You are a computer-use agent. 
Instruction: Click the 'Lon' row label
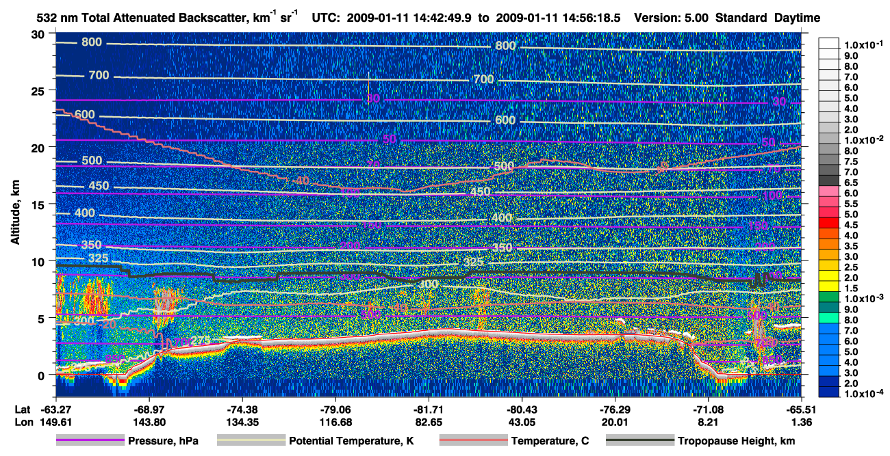(23, 422)
